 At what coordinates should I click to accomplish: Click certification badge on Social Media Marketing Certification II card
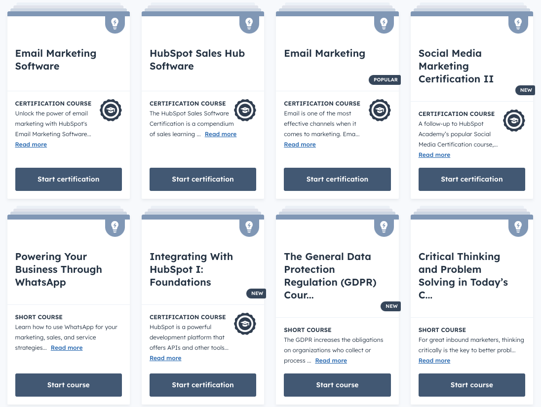click(514, 121)
